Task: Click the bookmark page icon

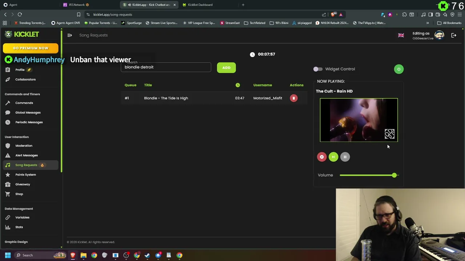Action: [x=78, y=14]
